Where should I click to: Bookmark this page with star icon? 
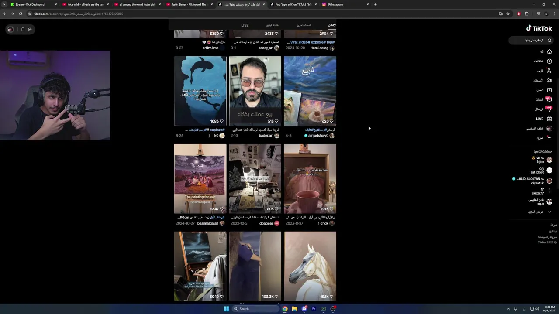(x=508, y=14)
